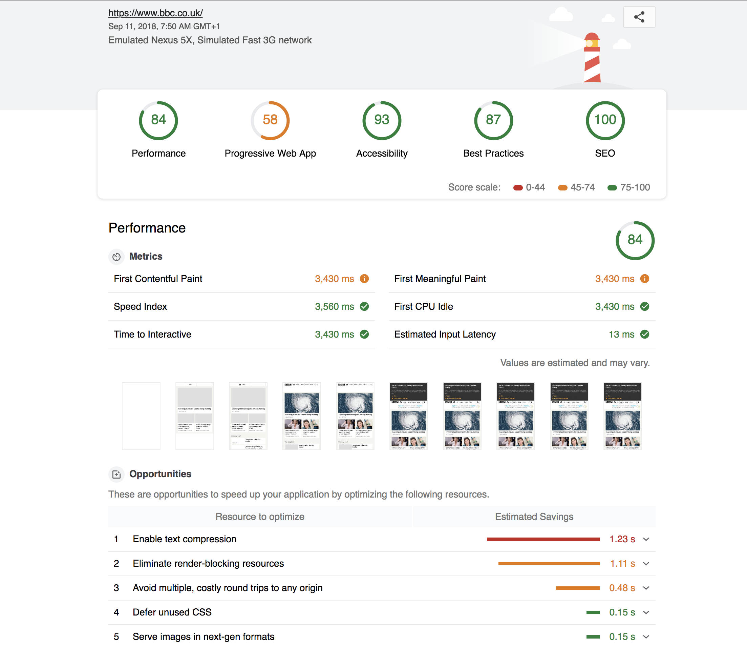The width and height of the screenshot is (747, 646).
Task: Jump to Progressive Web App score gauge
Action: [x=270, y=121]
